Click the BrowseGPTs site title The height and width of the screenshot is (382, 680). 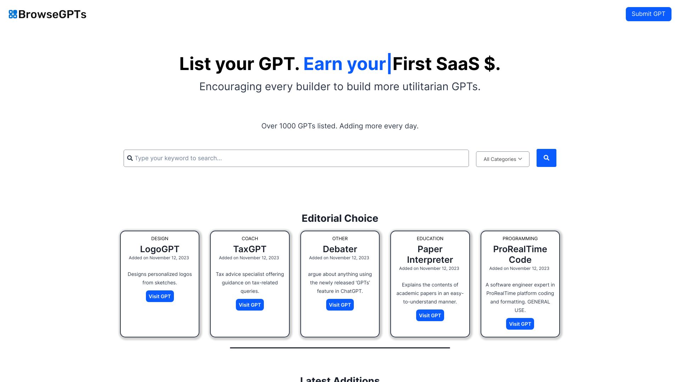(52, 14)
